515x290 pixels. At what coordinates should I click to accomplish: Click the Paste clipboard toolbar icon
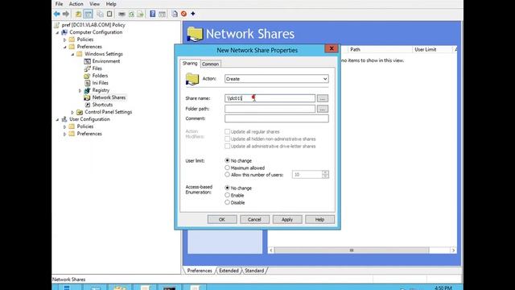coord(109,14)
